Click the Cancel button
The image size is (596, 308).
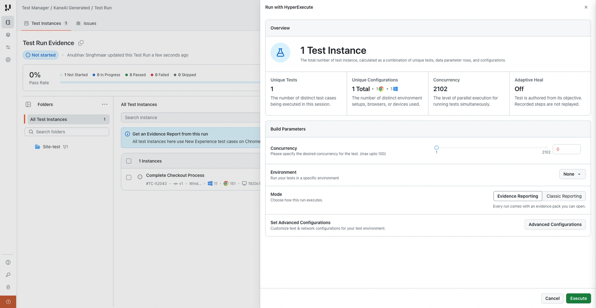coord(552,298)
